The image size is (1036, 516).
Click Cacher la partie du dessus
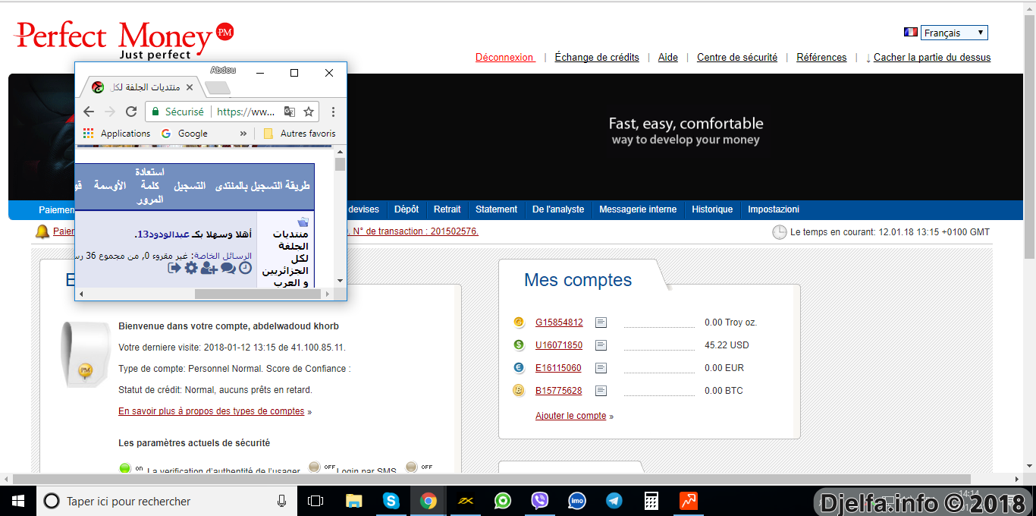click(x=932, y=58)
